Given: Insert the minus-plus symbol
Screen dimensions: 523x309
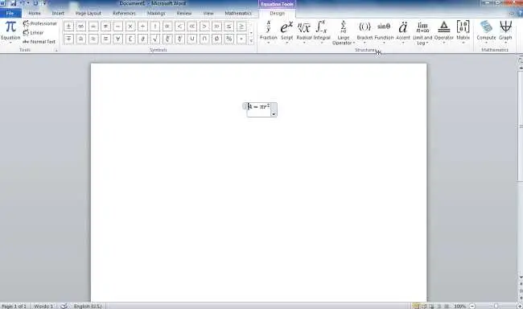Looking at the screenshot, I should [x=68, y=39].
